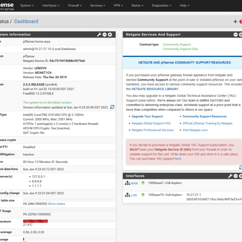Expand the VPN menu
This screenshot has height=242, width=242.
[x=118, y=5]
